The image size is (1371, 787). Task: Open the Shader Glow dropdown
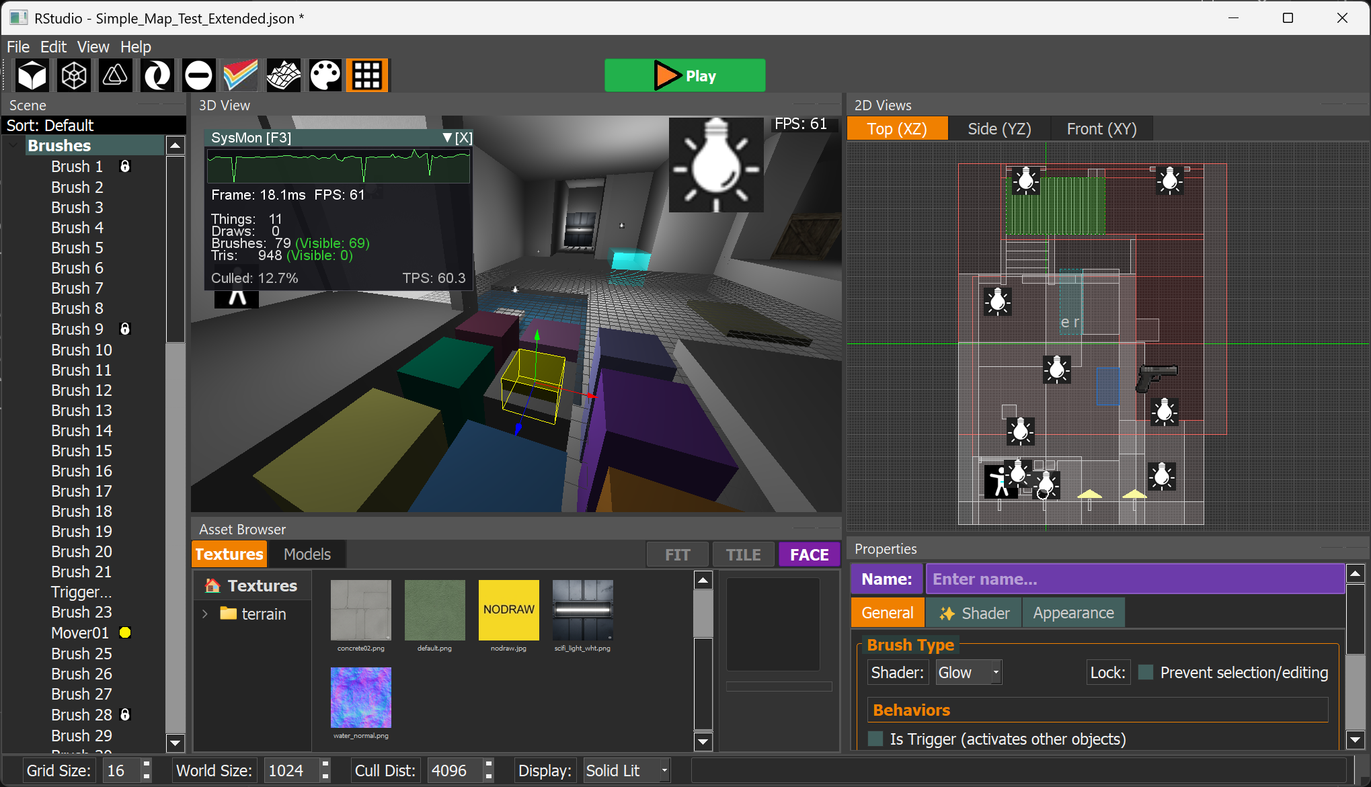point(967,672)
